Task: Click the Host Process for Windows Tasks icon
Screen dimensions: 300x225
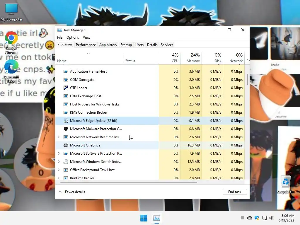Action: click(x=66, y=104)
